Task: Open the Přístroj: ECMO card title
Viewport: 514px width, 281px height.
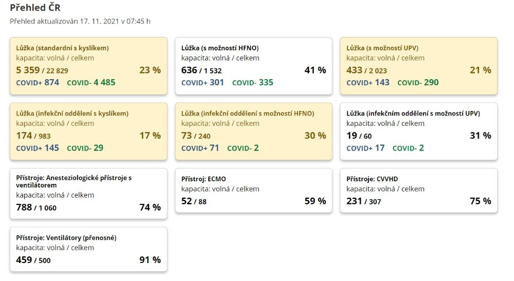Action: (x=204, y=179)
